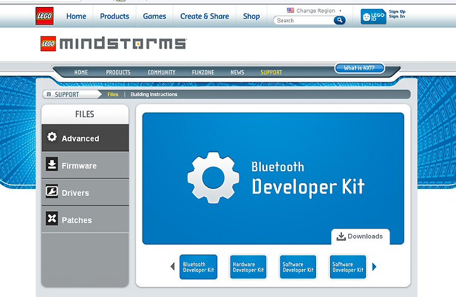Click the SUPPORT breadcrumb label
Viewport: 456px width, 297px height.
point(67,95)
